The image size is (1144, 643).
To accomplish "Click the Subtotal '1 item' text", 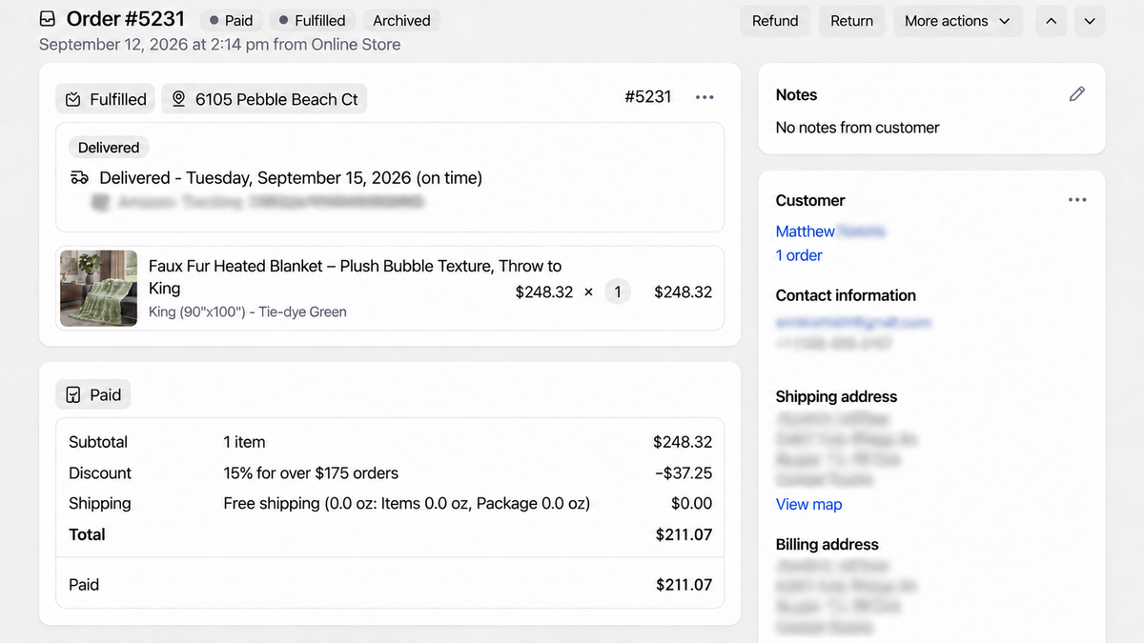I will coord(244,442).
